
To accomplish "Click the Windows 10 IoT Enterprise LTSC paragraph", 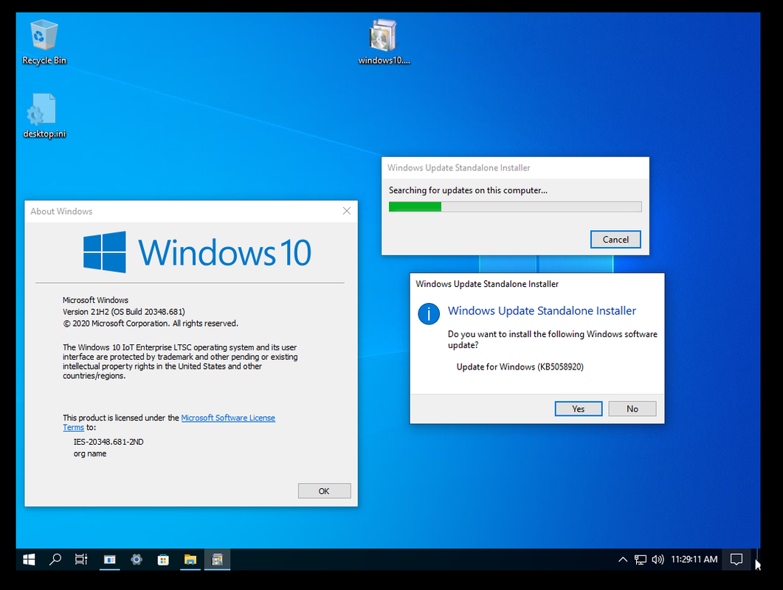I will click(180, 361).
